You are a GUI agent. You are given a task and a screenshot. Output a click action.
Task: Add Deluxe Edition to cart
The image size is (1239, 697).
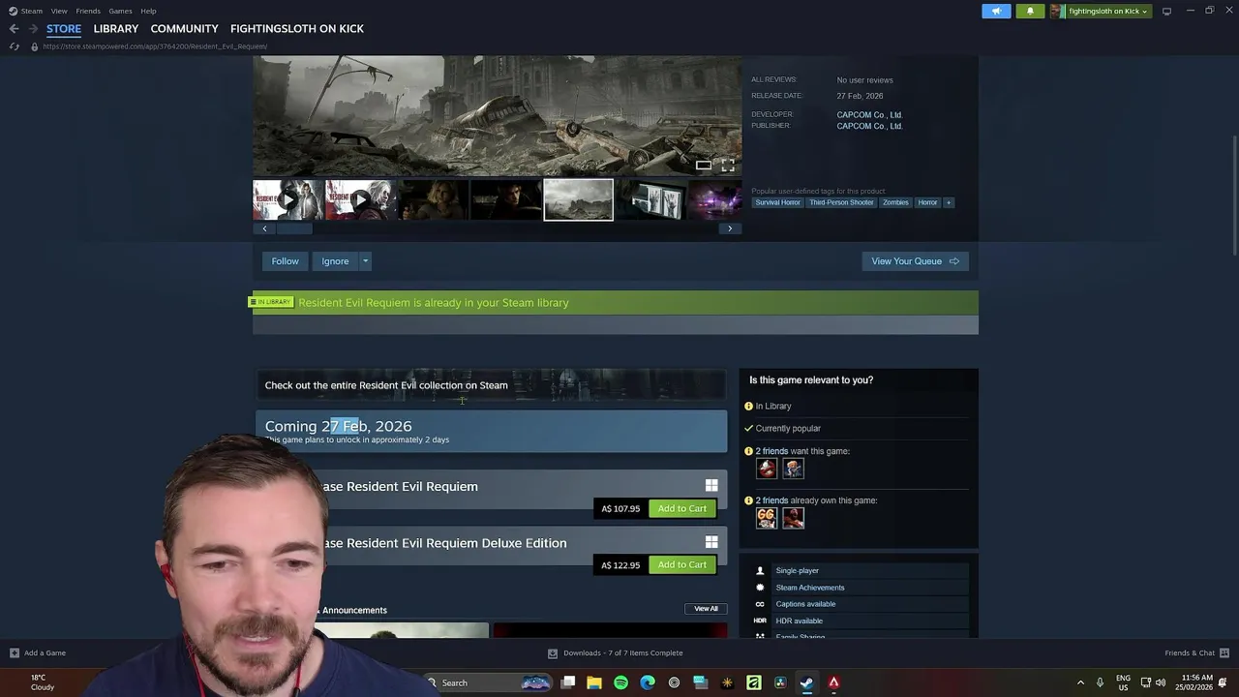coord(682,564)
